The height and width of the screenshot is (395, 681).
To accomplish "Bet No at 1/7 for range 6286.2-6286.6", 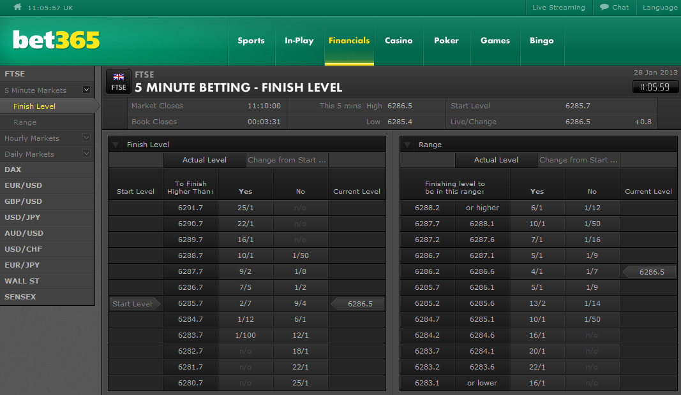I will coord(592,271).
